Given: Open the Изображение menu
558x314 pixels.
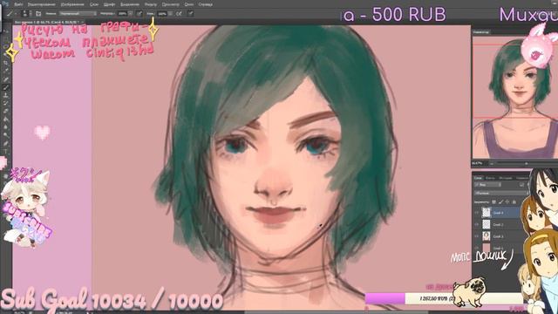Looking at the screenshot, I should pos(72,4).
